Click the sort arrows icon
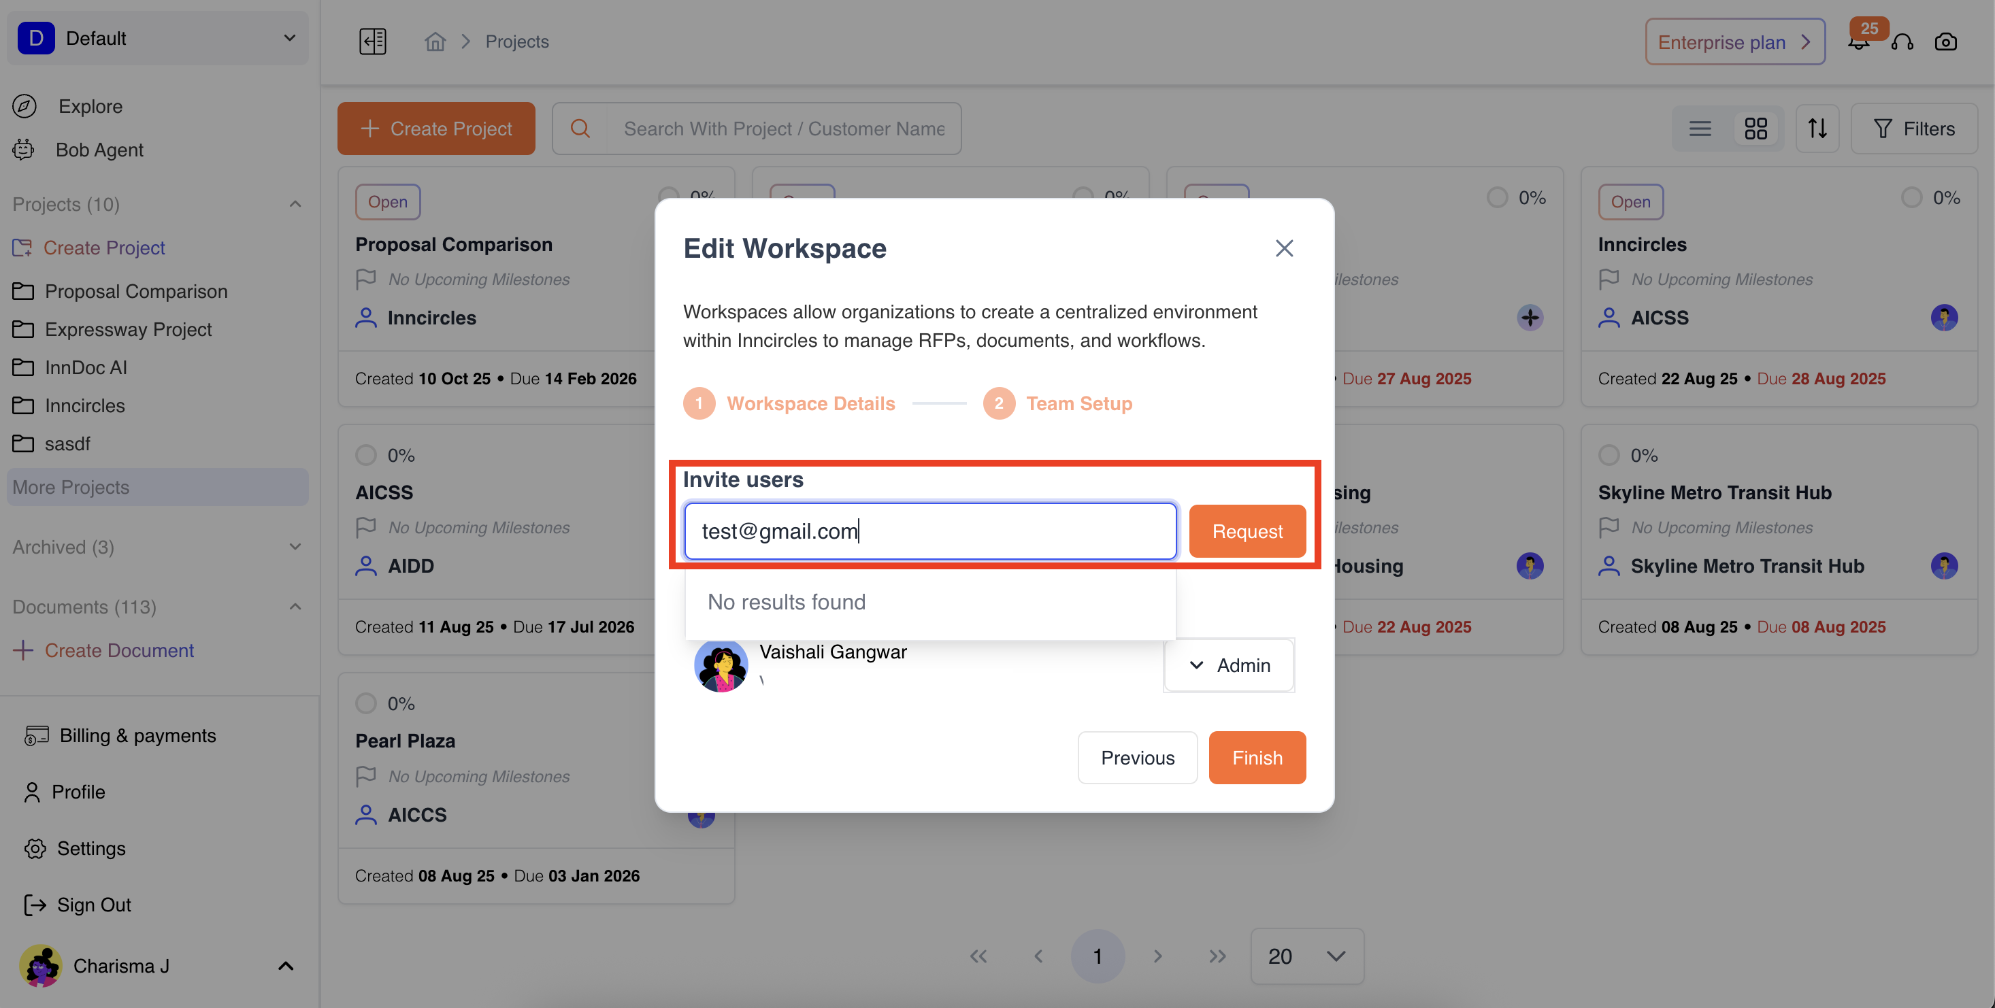This screenshot has height=1008, width=1995. point(1817,129)
